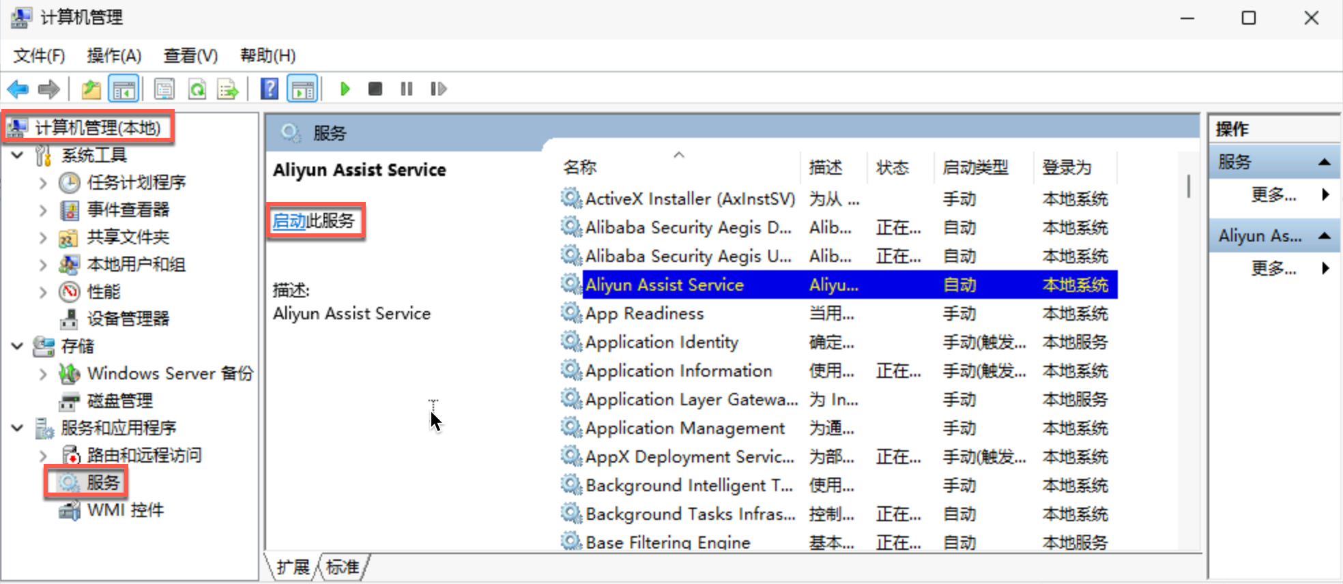1343x584 pixels.
Task: Open 更多... under 服务 actions
Action: (1273, 194)
